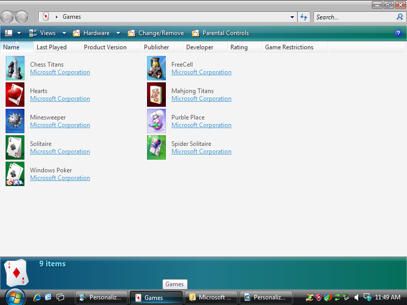Click the Switch between windows icon
Viewport: 407px width, 305px height.
pos(60,297)
